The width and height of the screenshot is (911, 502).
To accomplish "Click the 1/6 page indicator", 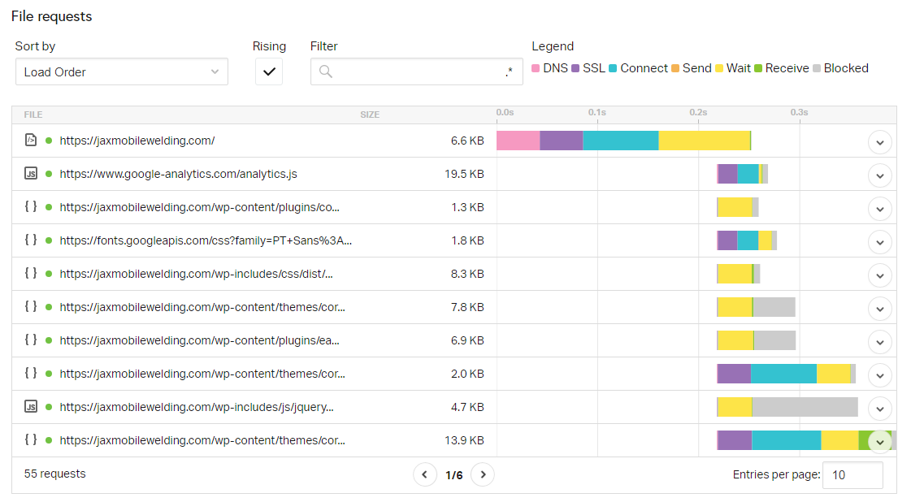I will click(x=453, y=475).
